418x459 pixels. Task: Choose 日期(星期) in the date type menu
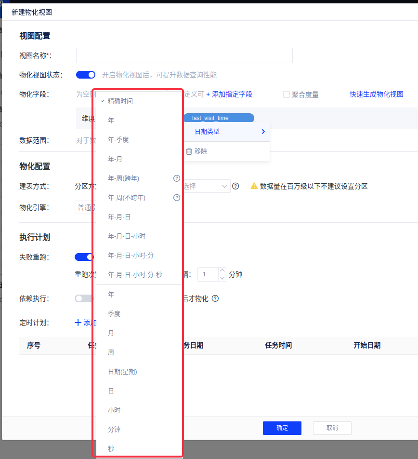tap(122, 372)
